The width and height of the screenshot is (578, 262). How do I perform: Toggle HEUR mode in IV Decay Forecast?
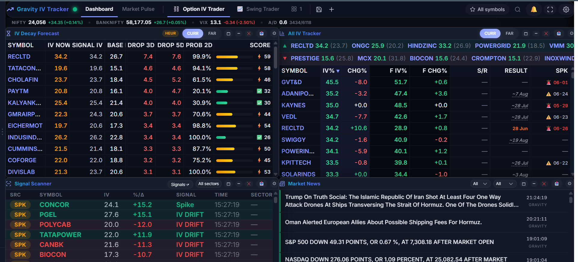[170, 33]
